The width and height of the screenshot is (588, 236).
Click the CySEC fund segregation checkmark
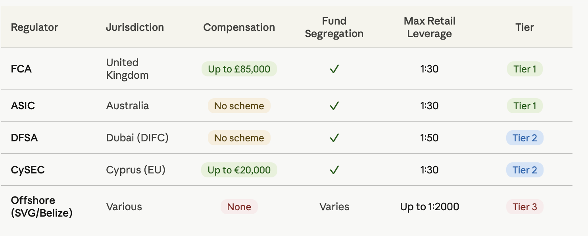point(334,170)
